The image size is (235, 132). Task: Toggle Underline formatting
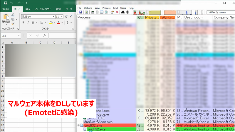[33, 23]
